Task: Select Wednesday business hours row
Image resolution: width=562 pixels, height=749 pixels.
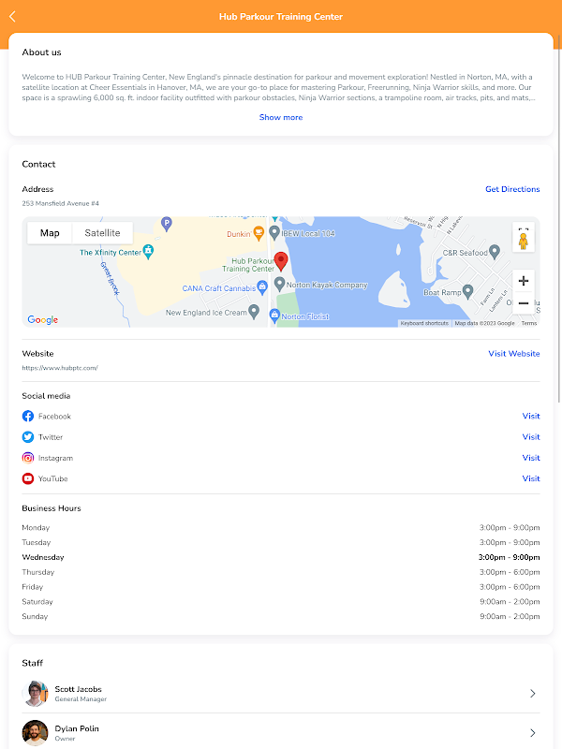Action: pos(281,557)
